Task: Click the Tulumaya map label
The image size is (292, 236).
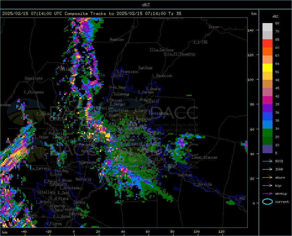Action: (x=121, y=94)
